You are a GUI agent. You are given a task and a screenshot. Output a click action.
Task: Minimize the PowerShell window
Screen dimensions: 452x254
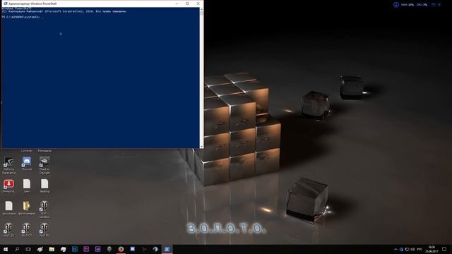[177, 4]
